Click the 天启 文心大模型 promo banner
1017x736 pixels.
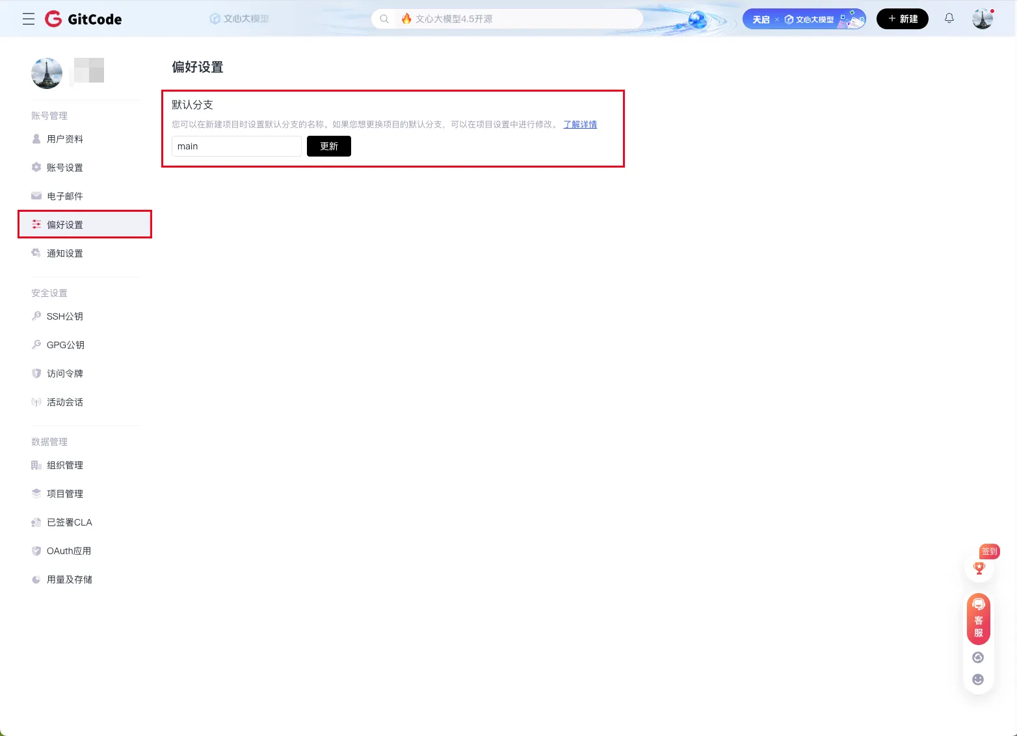(804, 19)
